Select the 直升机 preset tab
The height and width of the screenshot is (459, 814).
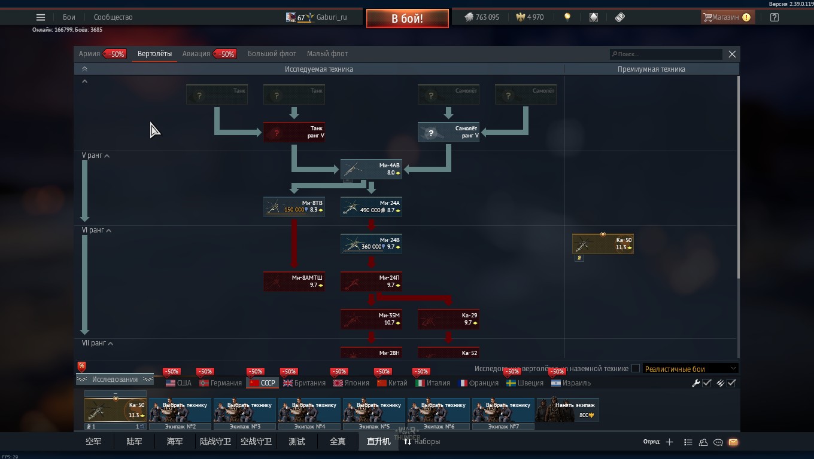coord(378,442)
